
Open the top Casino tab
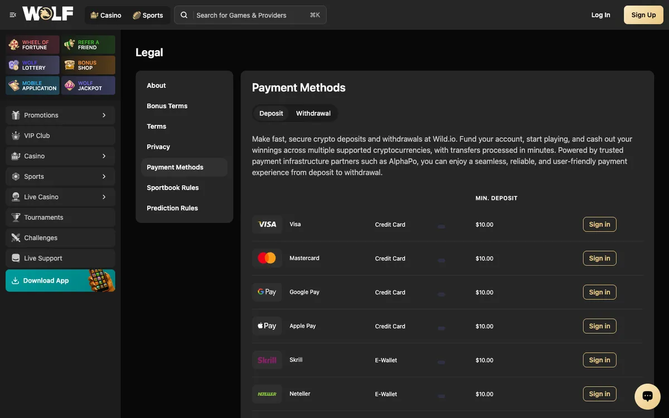(106, 15)
